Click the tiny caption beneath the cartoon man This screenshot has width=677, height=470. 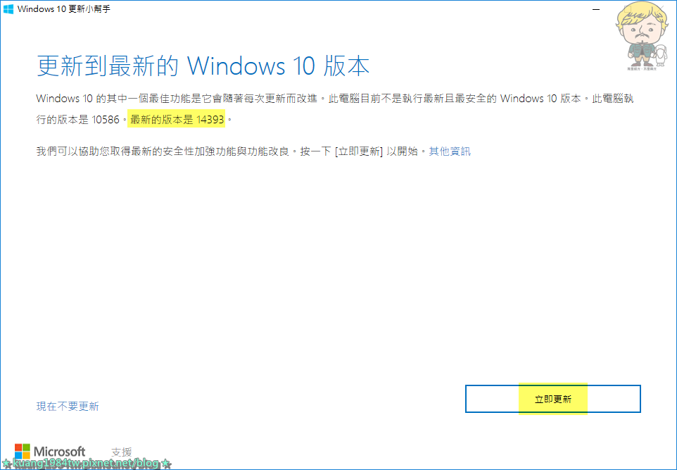642,69
